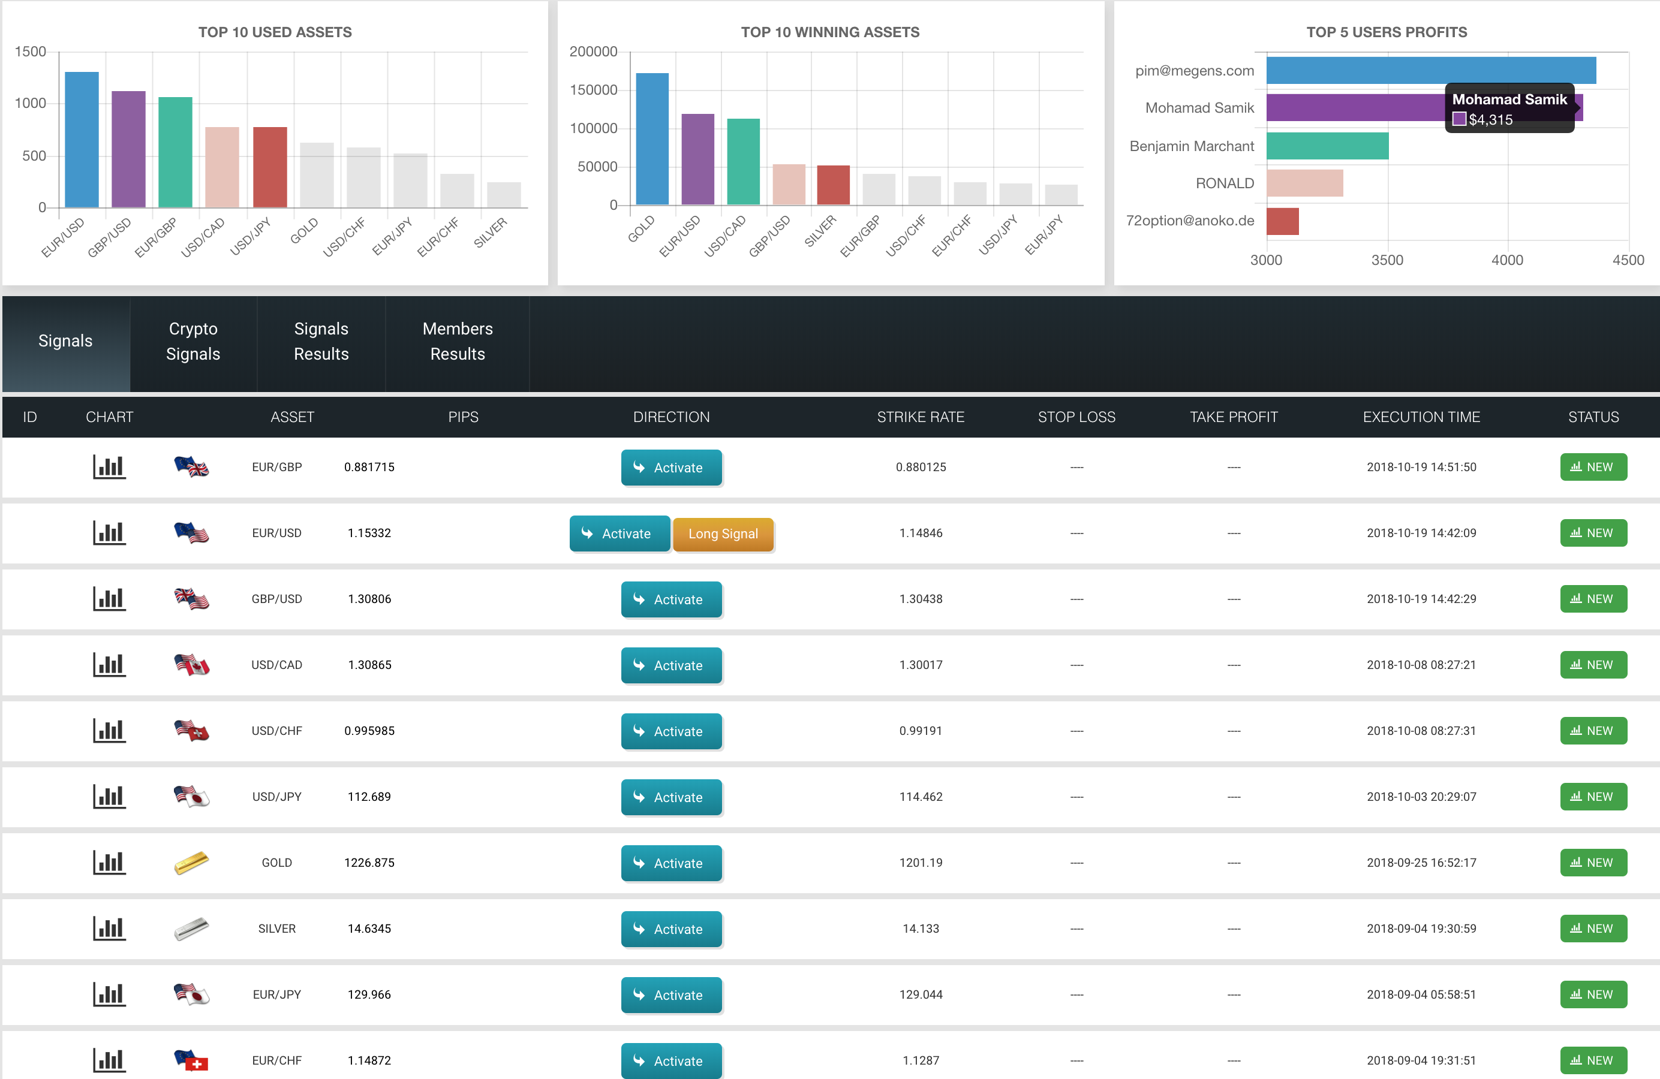This screenshot has height=1079, width=1660.
Task: Click the GBP/USD flag icon
Action: click(x=192, y=599)
